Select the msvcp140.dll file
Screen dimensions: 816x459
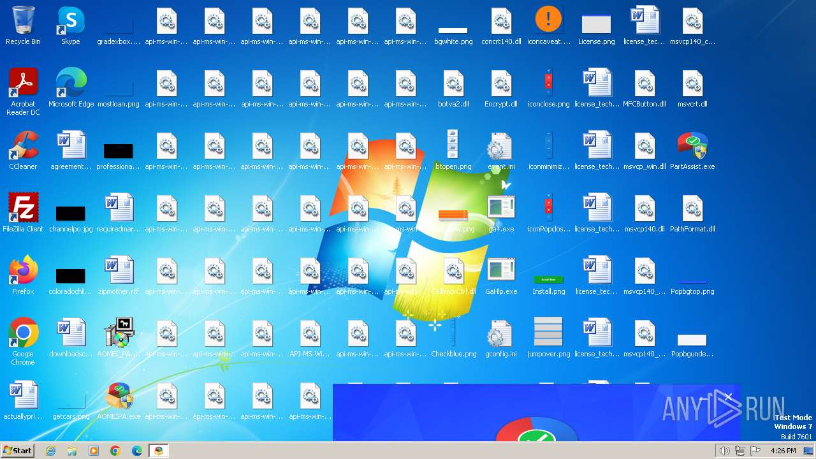point(645,213)
